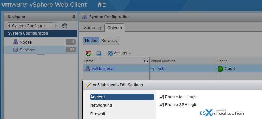Open the vc6 virtual machine link

point(161,69)
